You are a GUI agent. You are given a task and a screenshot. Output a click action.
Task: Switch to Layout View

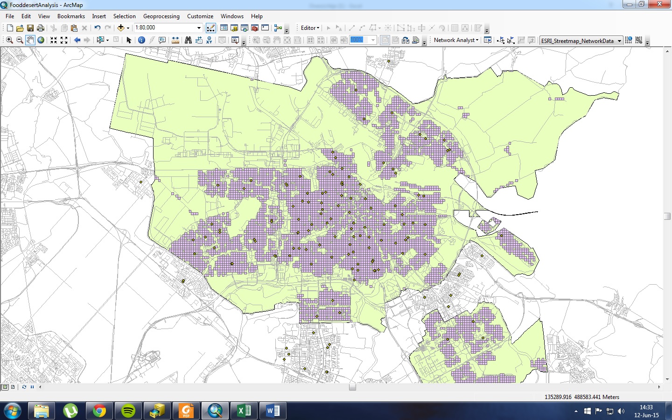pyautogui.click(x=13, y=387)
